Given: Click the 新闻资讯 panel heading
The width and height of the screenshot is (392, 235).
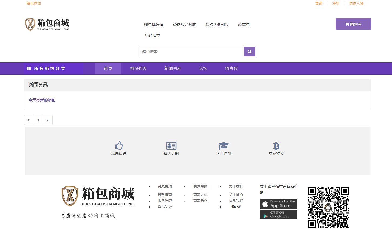Looking at the screenshot, I should (38, 85).
